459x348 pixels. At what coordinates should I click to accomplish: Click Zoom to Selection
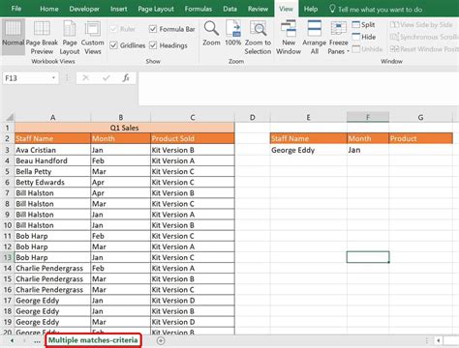258,37
